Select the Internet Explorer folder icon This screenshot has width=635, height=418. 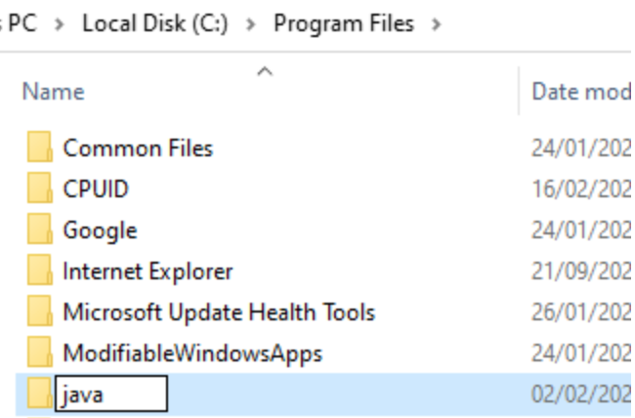click(40, 271)
